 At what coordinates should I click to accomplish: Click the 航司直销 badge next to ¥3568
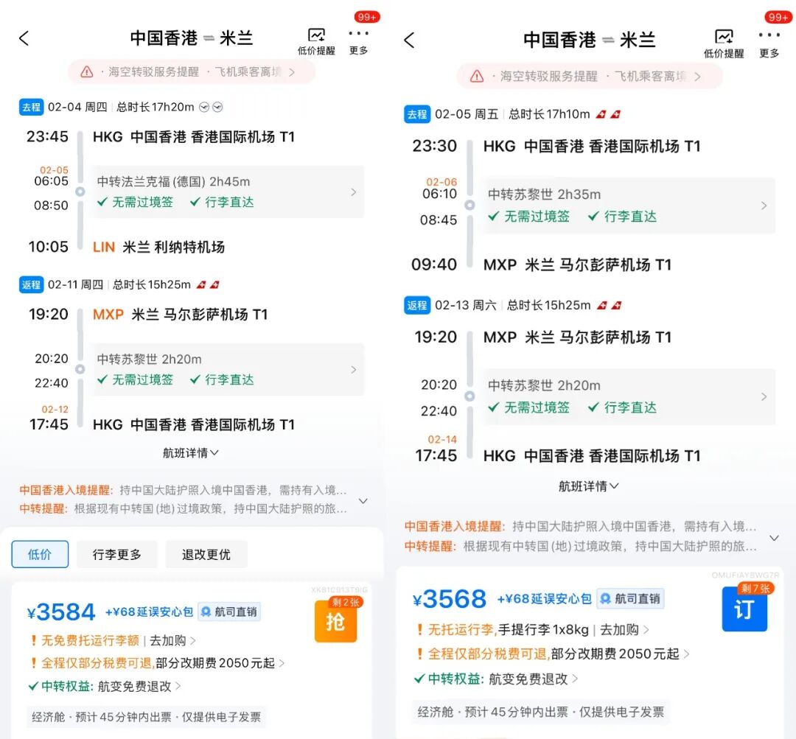point(630,599)
